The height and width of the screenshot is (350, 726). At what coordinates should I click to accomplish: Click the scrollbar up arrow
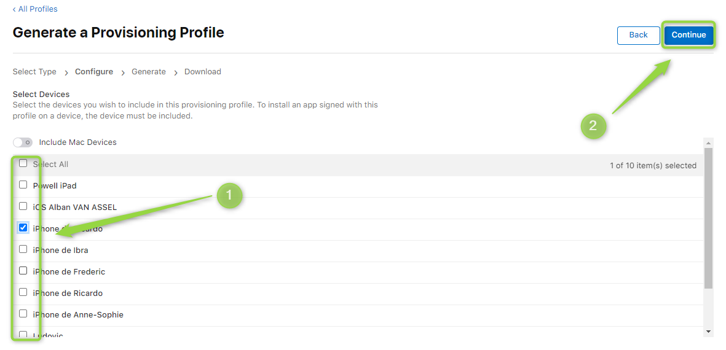(x=708, y=142)
